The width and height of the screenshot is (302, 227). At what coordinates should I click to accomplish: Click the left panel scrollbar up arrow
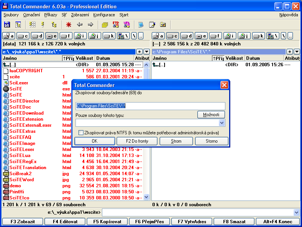pos(146,65)
